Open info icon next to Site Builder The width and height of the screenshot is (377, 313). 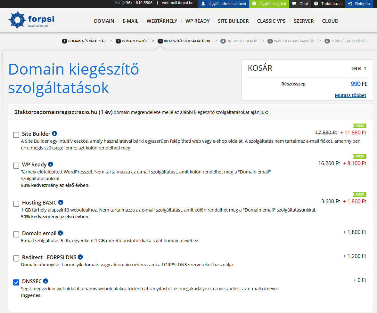54,133
